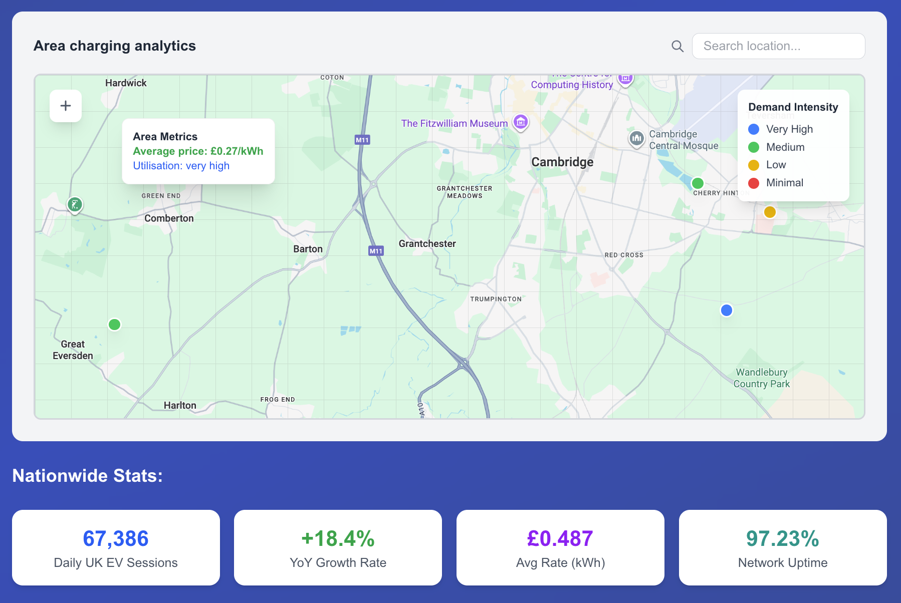Click the Fitzwilliam Museum text label
This screenshot has width=901, height=603.
click(454, 123)
